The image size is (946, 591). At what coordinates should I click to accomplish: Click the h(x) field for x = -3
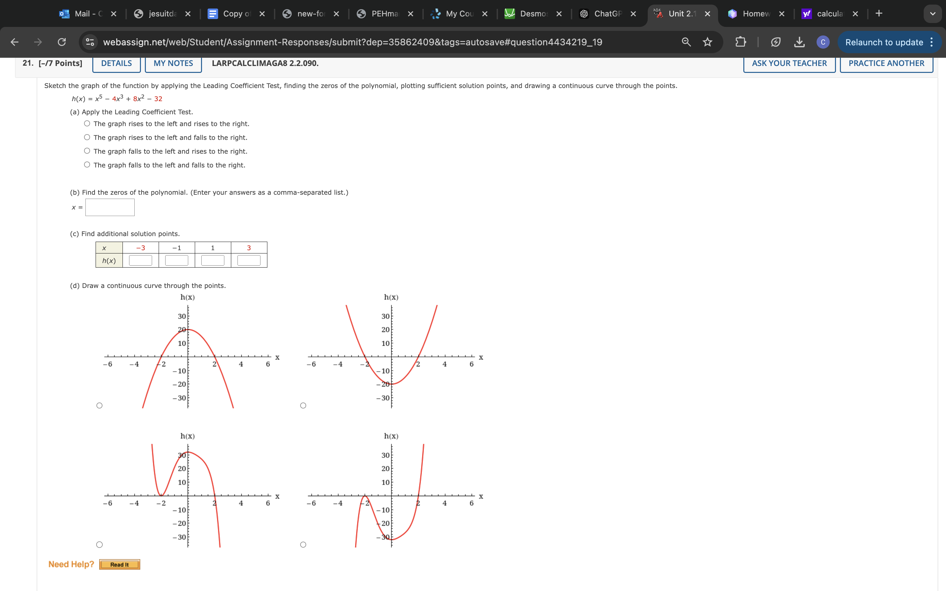coord(140,260)
